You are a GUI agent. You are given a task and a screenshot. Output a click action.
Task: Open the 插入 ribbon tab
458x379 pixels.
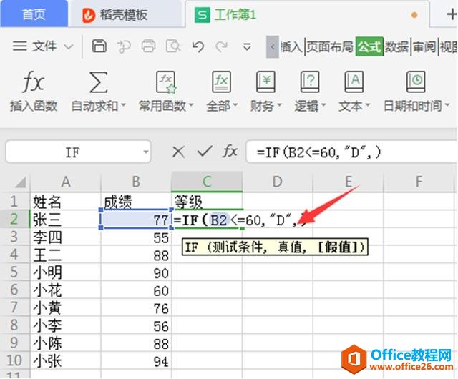point(291,46)
